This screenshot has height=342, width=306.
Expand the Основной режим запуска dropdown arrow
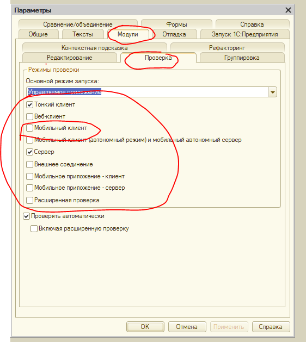[273, 92]
